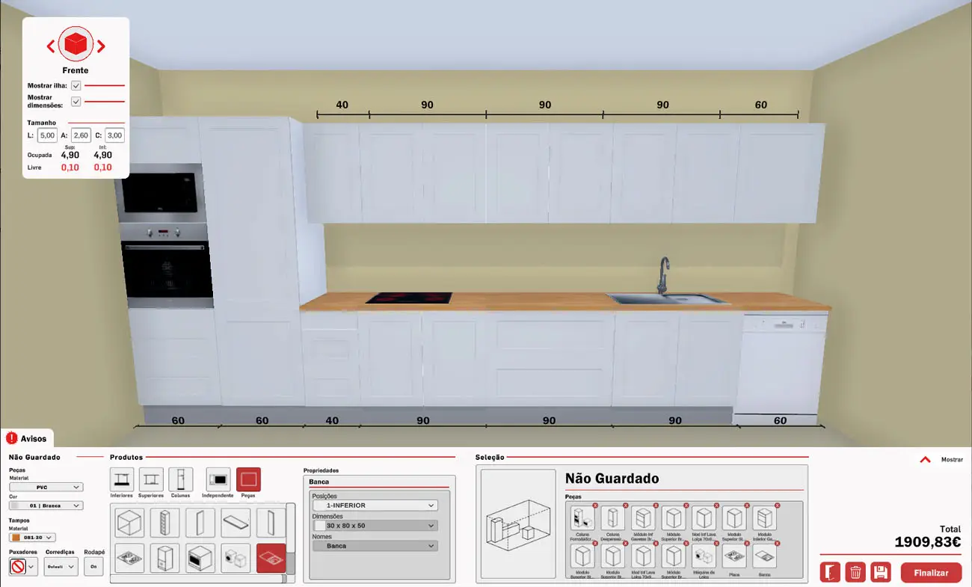Click the red door exit icon
Screen dimensions: 972x587
[x=830, y=573]
